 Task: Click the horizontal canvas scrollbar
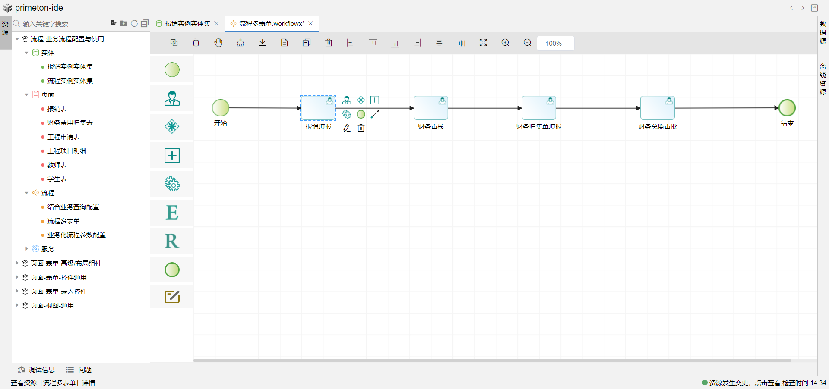492,361
